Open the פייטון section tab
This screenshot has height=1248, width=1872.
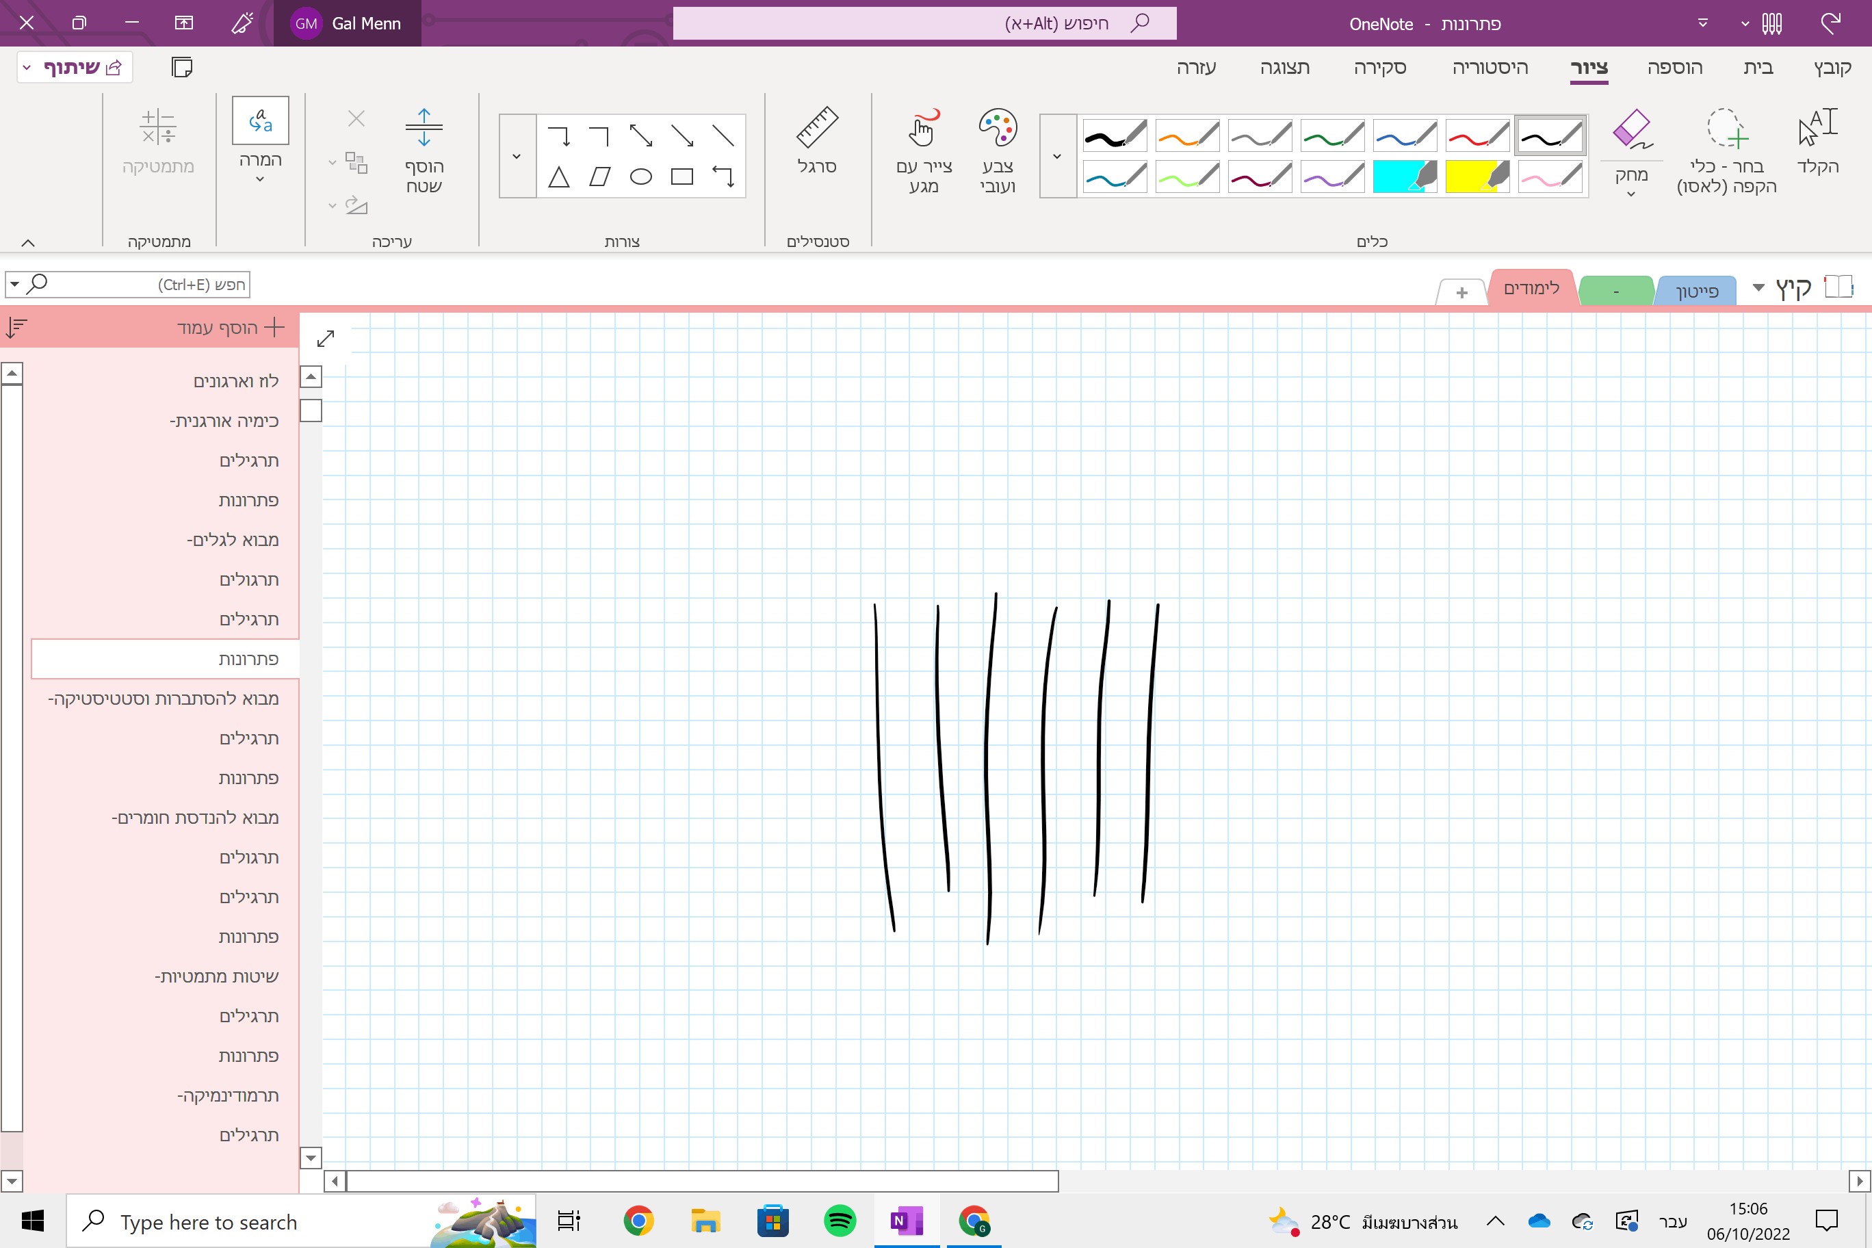click(1696, 291)
